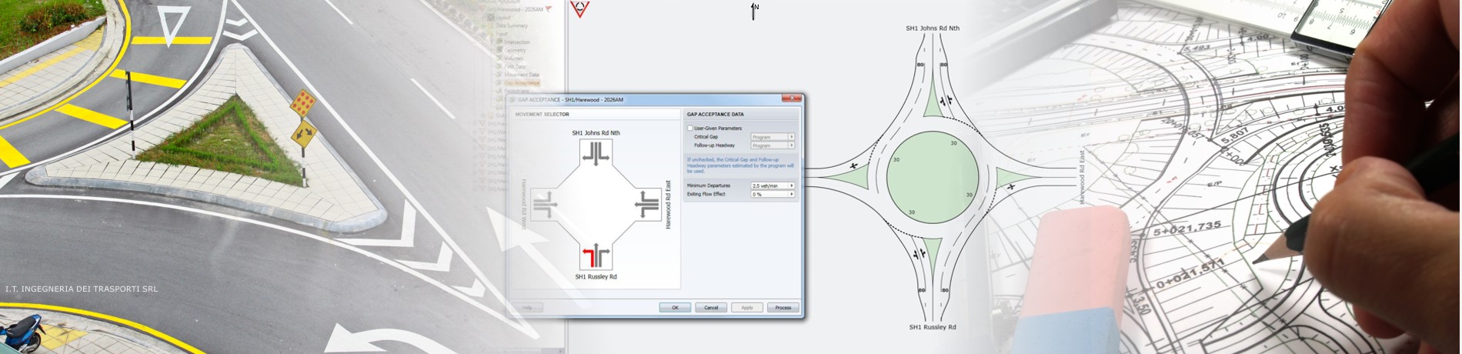Click the SH1 Johns Rd Nth roundabout label

click(x=933, y=28)
